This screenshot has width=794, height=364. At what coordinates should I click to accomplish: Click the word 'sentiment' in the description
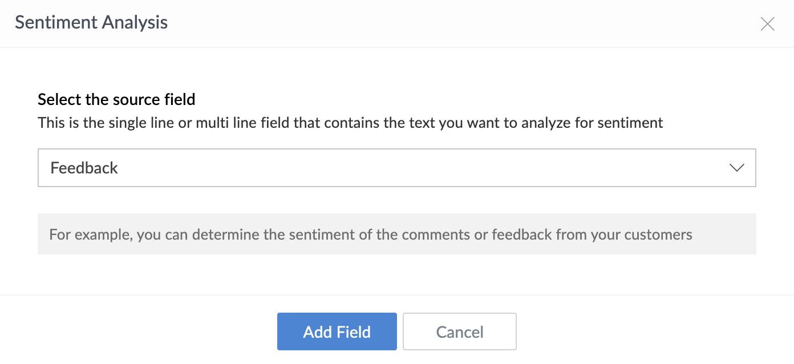pos(634,123)
